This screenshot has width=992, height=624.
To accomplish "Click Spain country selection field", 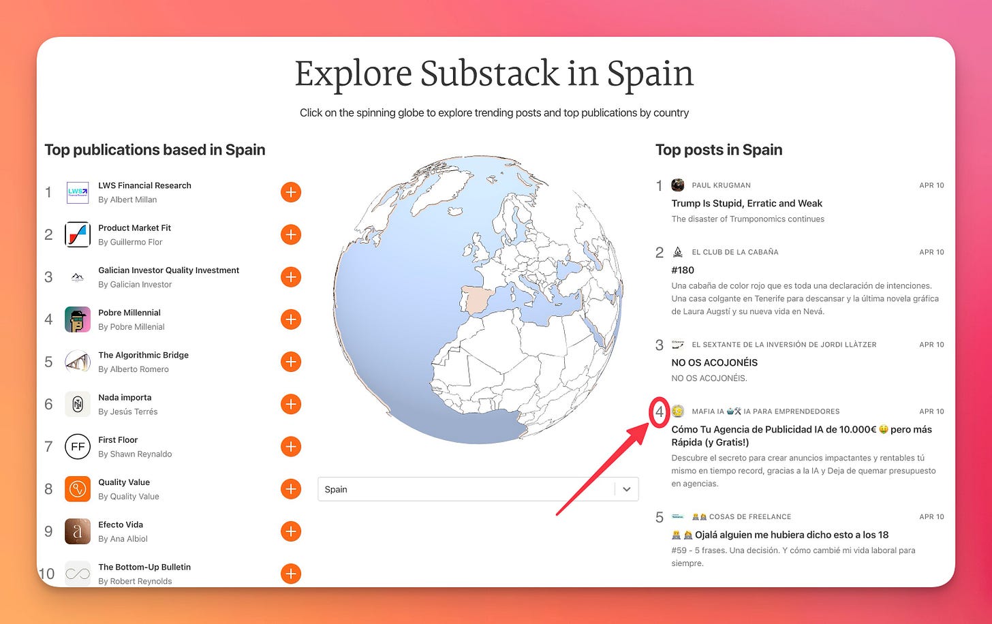I will click(478, 489).
